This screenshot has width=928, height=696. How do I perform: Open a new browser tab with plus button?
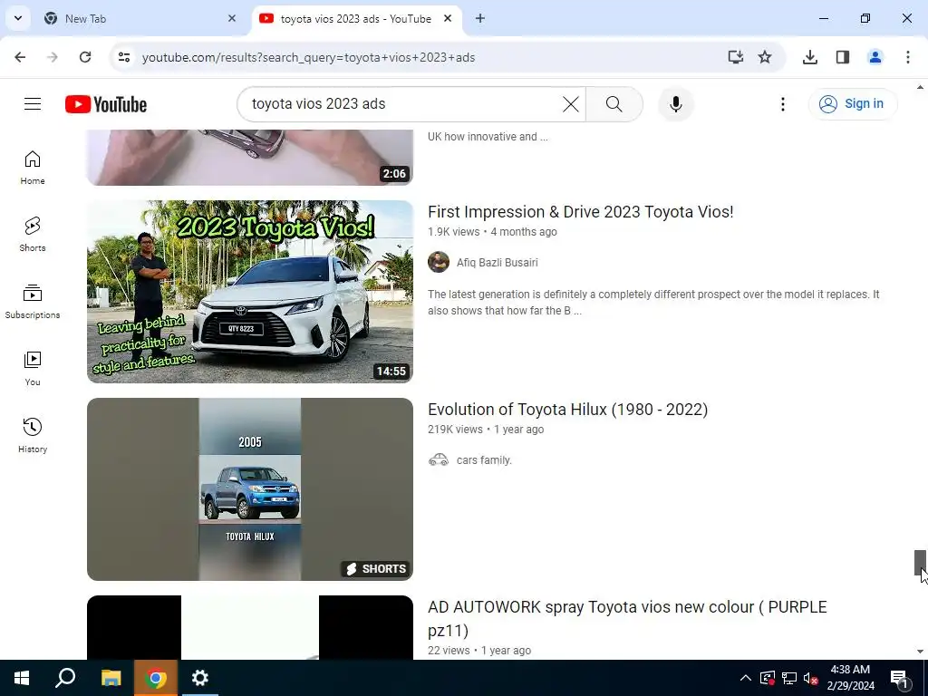tap(480, 18)
